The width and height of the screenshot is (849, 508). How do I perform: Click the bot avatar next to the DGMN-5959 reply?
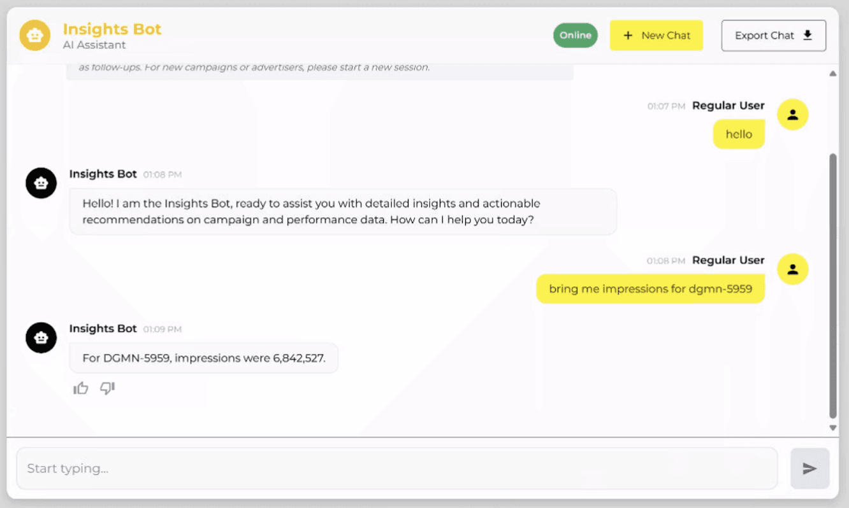pos(41,338)
